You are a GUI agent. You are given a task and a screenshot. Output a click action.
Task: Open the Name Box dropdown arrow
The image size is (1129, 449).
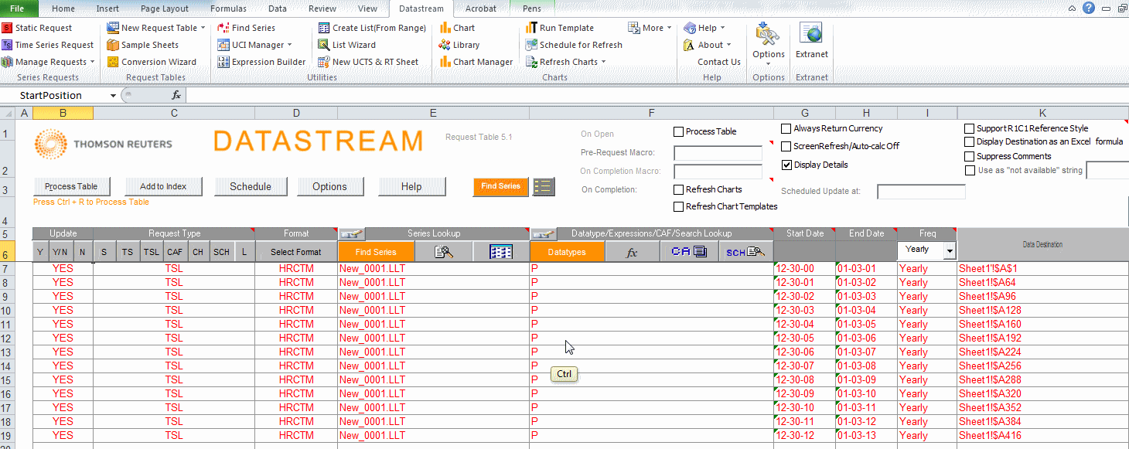coord(114,95)
